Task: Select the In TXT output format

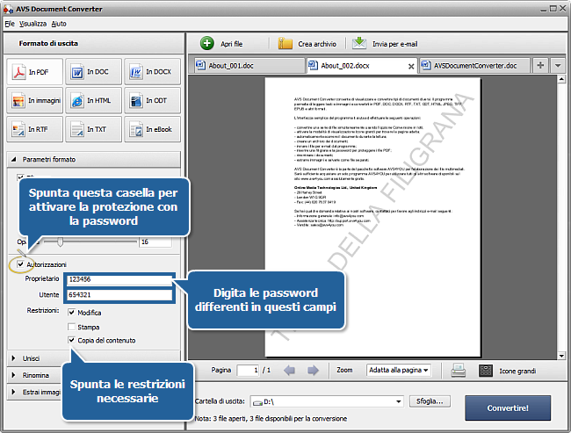Action: coord(93,129)
